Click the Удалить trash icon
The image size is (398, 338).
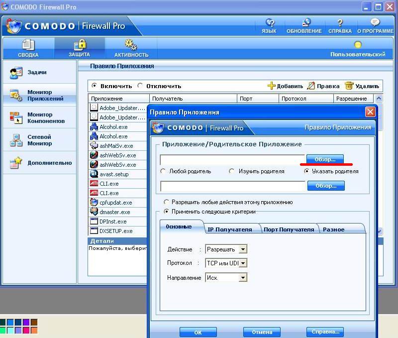(349, 86)
